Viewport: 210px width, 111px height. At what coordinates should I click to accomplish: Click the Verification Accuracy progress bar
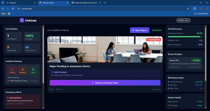(x=185, y=37)
